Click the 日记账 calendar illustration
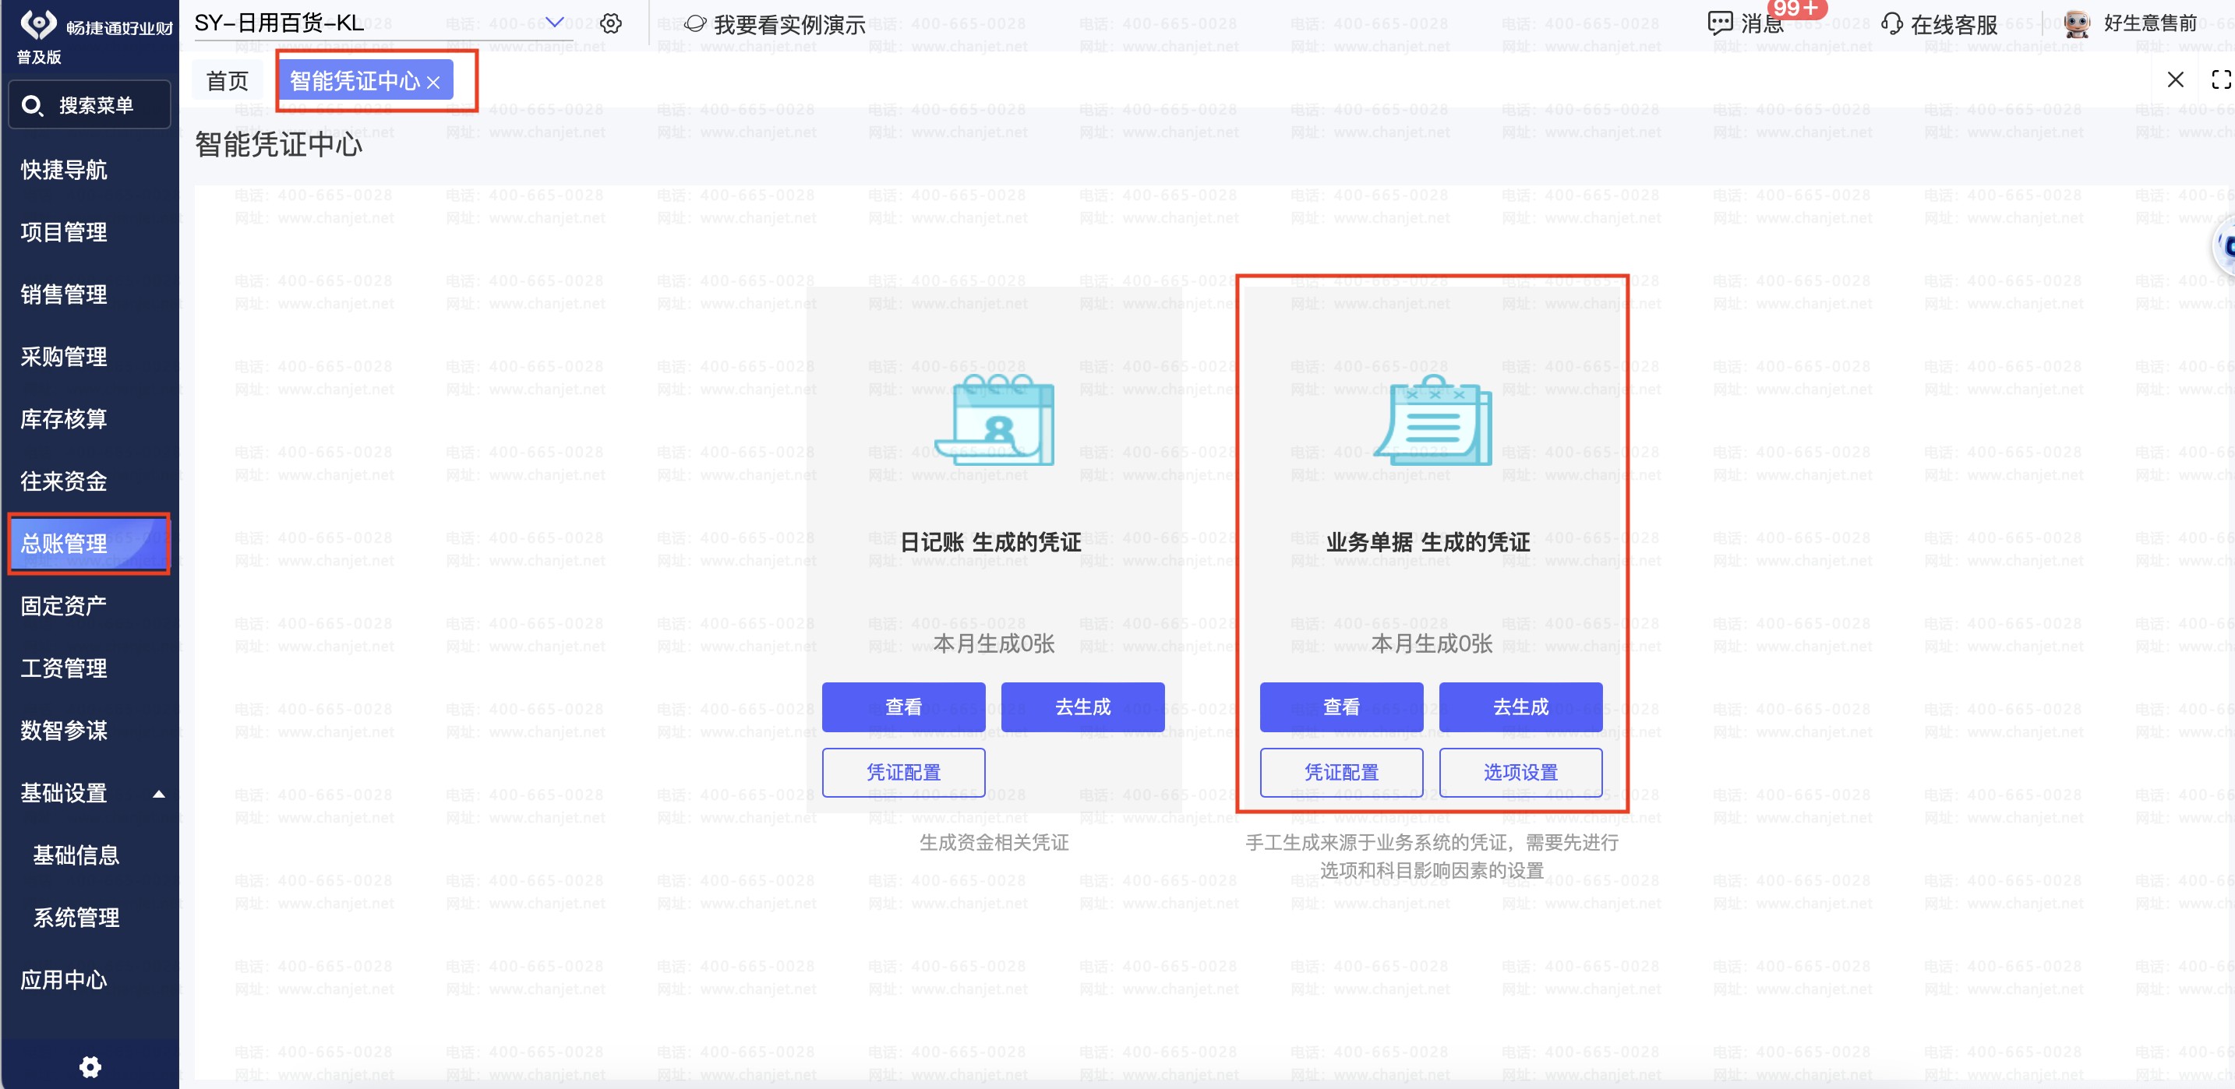The height and width of the screenshot is (1089, 2235). (x=994, y=421)
